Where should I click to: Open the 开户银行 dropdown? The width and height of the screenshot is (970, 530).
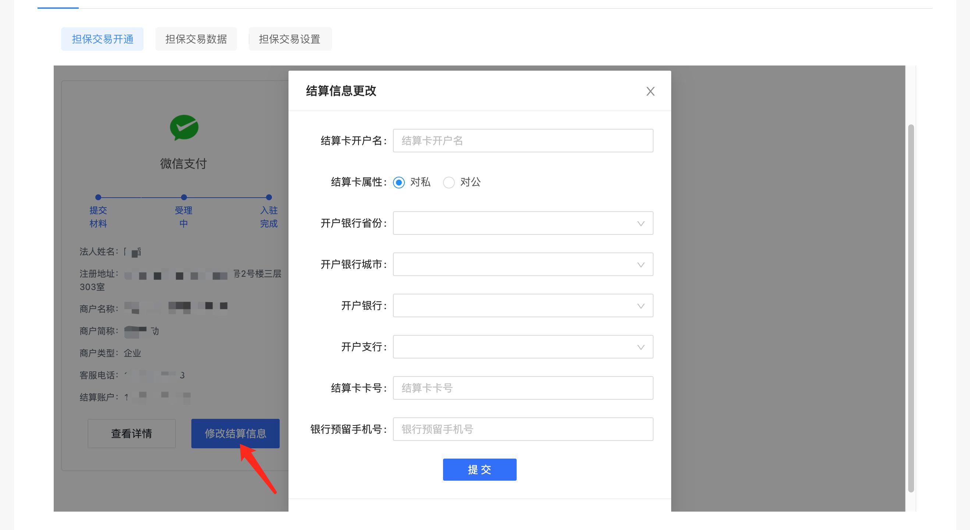coord(523,305)
